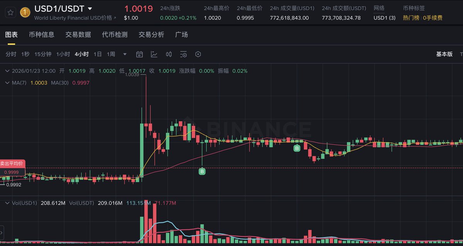
Task: Click the 基本版 chart version button
Action: click(x=444, y=54)
